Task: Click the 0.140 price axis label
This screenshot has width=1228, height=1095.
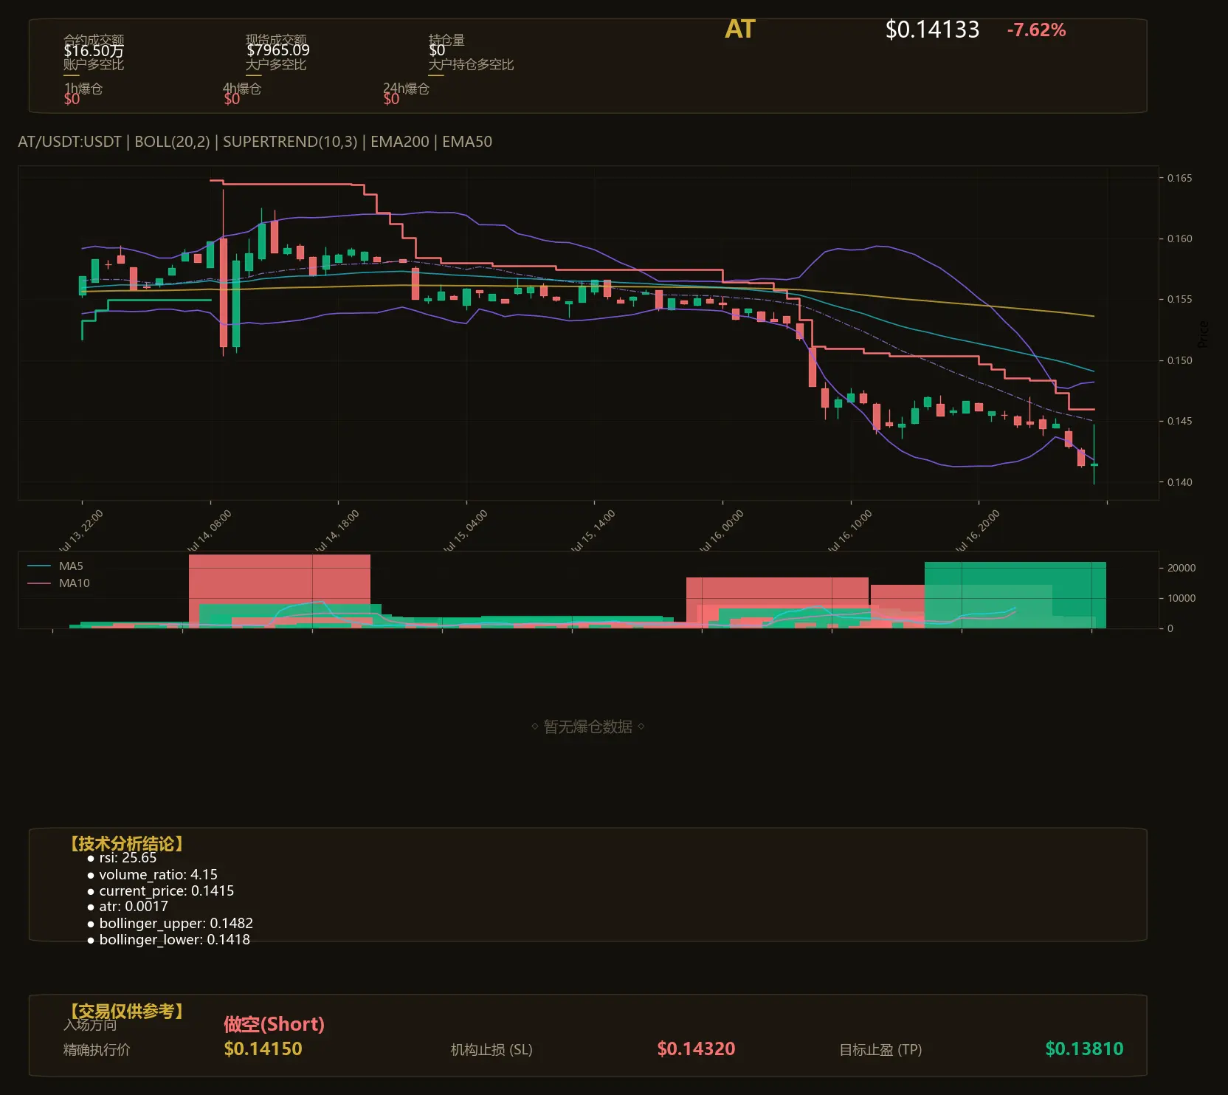Action: pos(1179,482)
